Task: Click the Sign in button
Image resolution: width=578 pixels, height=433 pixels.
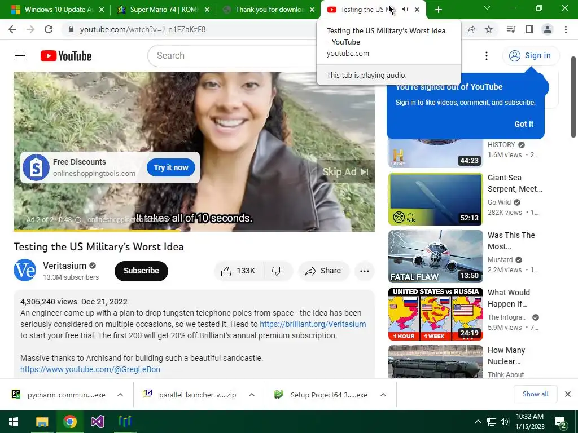Action: 531,56
